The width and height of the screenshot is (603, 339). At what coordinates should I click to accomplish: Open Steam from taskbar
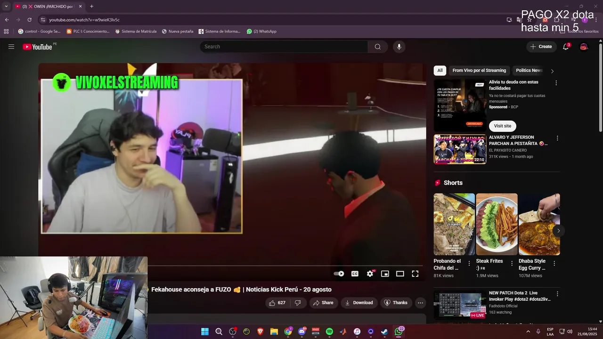point(384,331)
